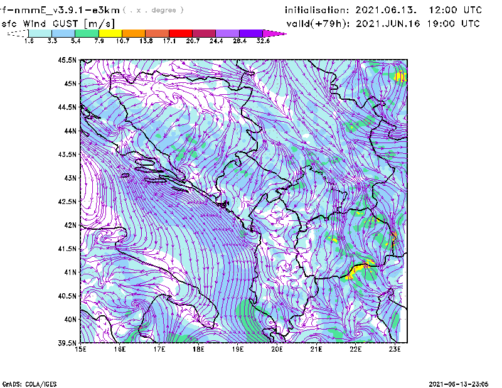The image size is (502, 388).
Task: Click the 'GrADS: COLA/IGES' footer text
Action: coord(29,384)
